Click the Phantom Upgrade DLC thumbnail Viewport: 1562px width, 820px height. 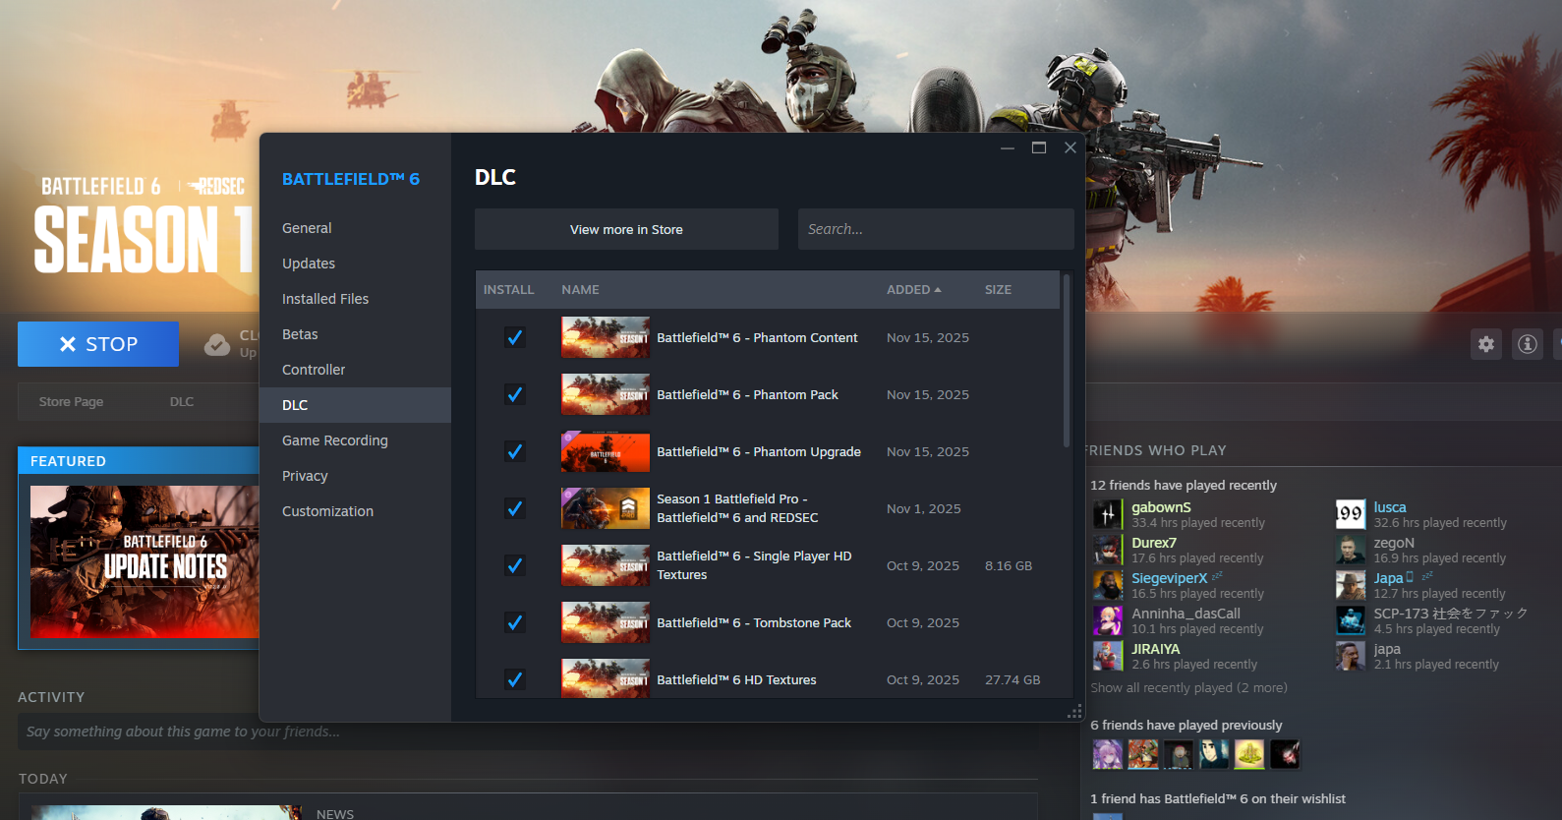(605, 451)
